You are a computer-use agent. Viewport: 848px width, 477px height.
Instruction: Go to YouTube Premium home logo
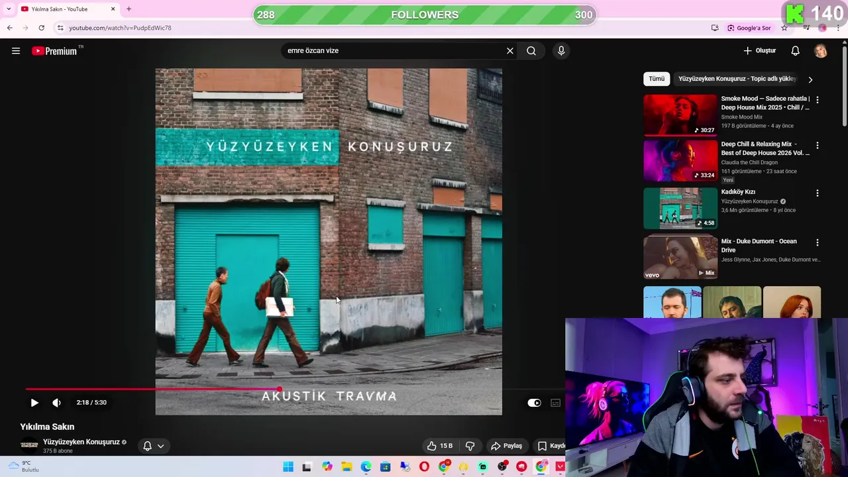click(54, 51)
